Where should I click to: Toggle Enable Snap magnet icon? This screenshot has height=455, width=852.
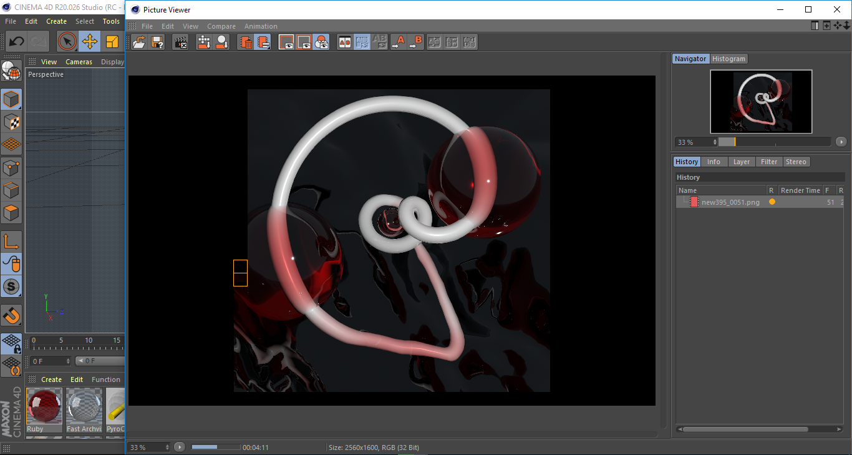11,315
